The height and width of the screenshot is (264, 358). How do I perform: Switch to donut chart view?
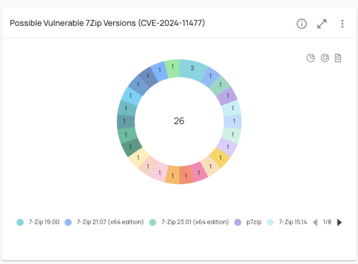pos(325,58)
